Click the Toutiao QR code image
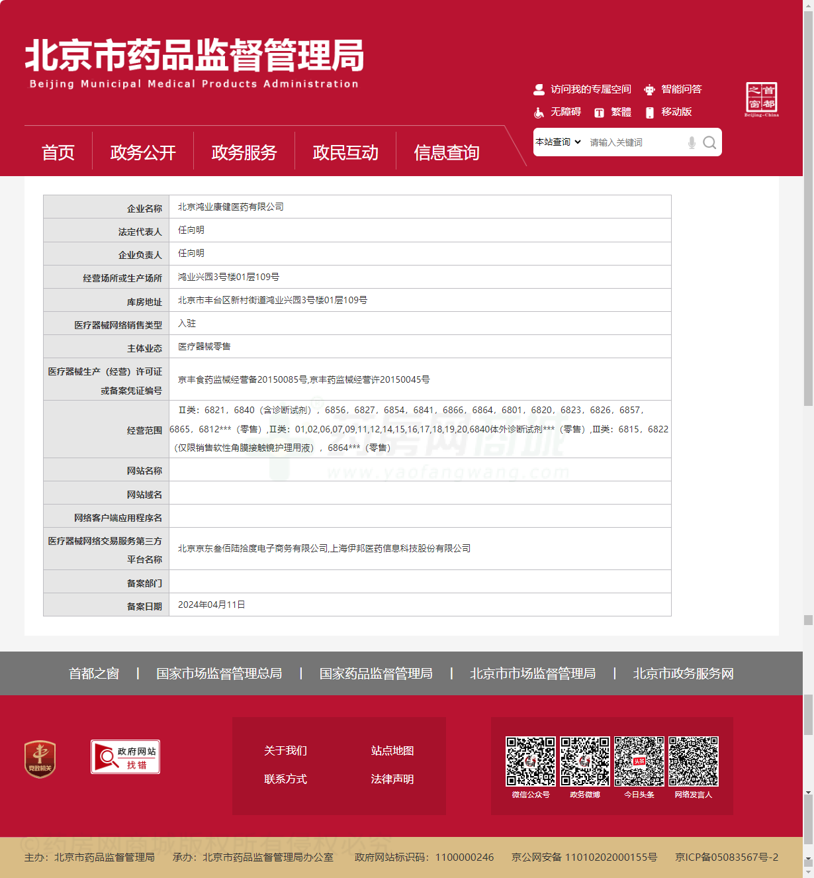The width and height of the screenshot is (814, 878). point(639,761)
